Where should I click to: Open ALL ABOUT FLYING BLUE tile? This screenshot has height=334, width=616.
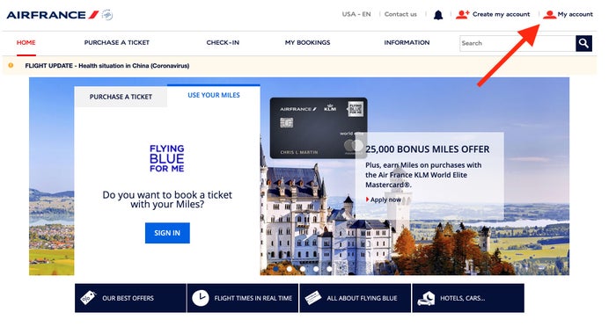pos(356,298)
